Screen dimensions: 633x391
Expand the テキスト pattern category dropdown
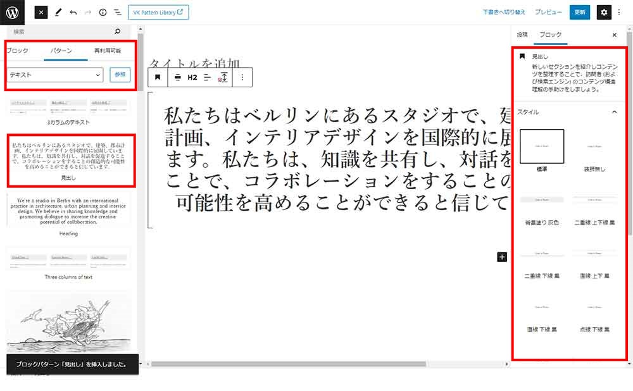pos(55,75)
